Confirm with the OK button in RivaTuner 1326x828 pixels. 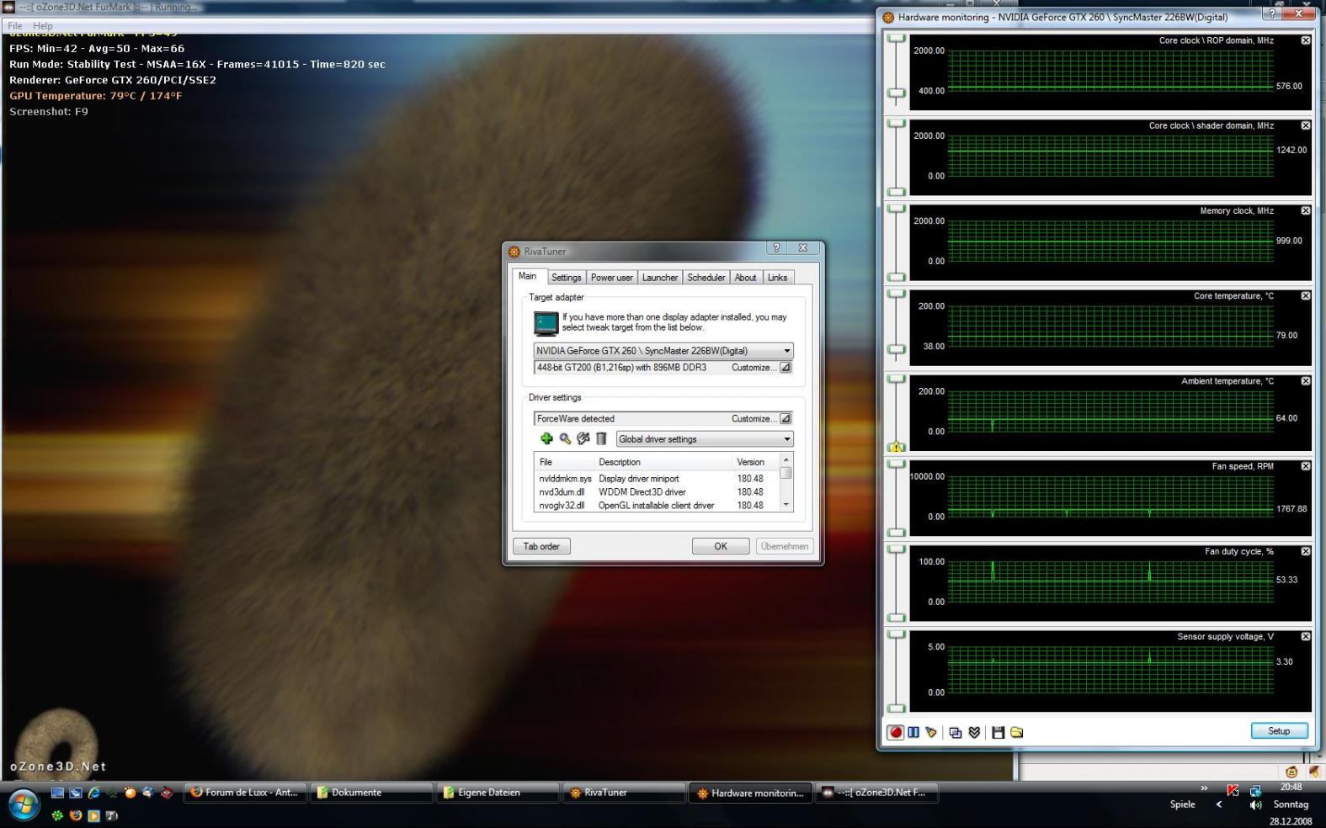tap(721, 546)
